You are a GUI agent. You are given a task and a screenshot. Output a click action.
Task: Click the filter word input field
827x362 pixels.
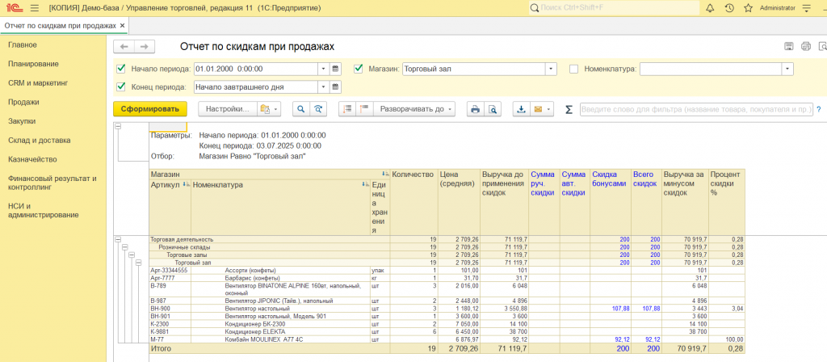click(696, 109)
